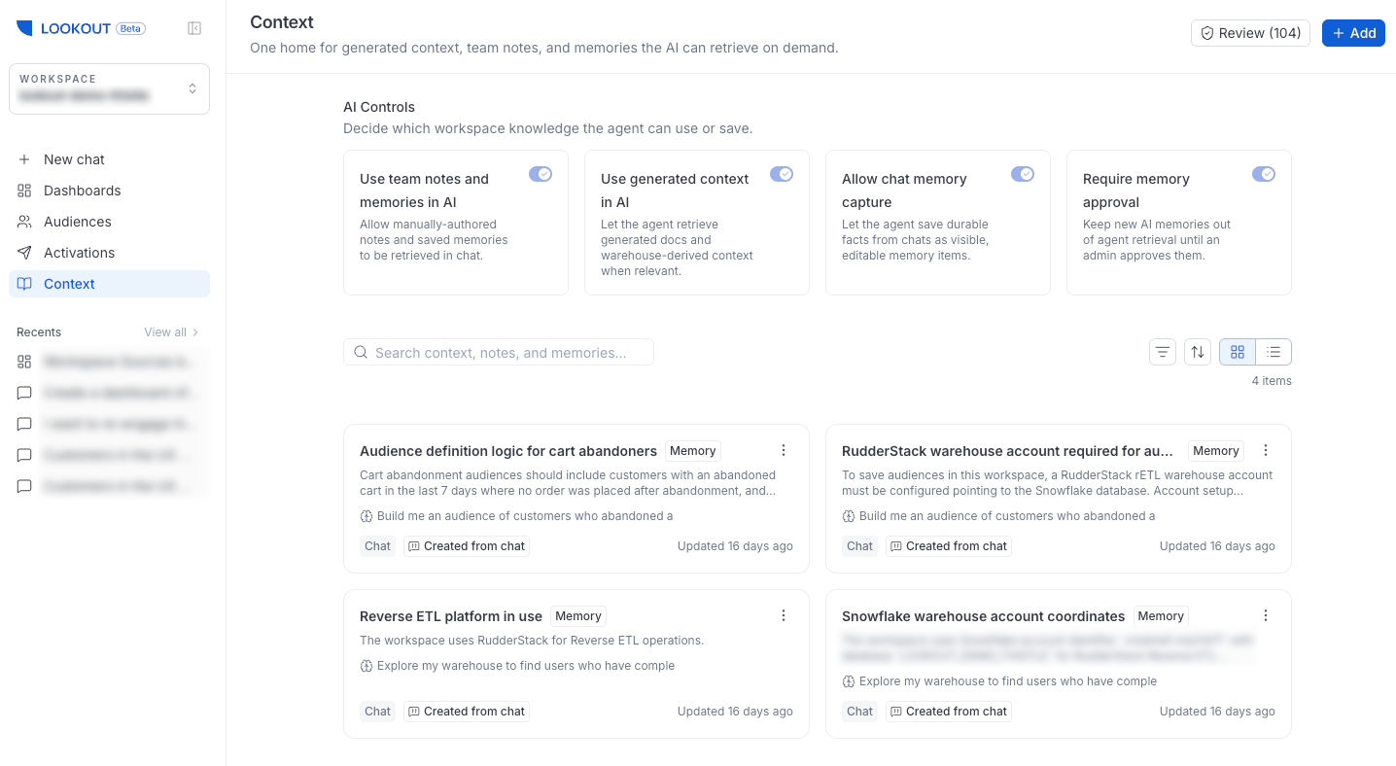Focus the search context input field
This screenshot has width=1396, height=766.
click(499, 352)
